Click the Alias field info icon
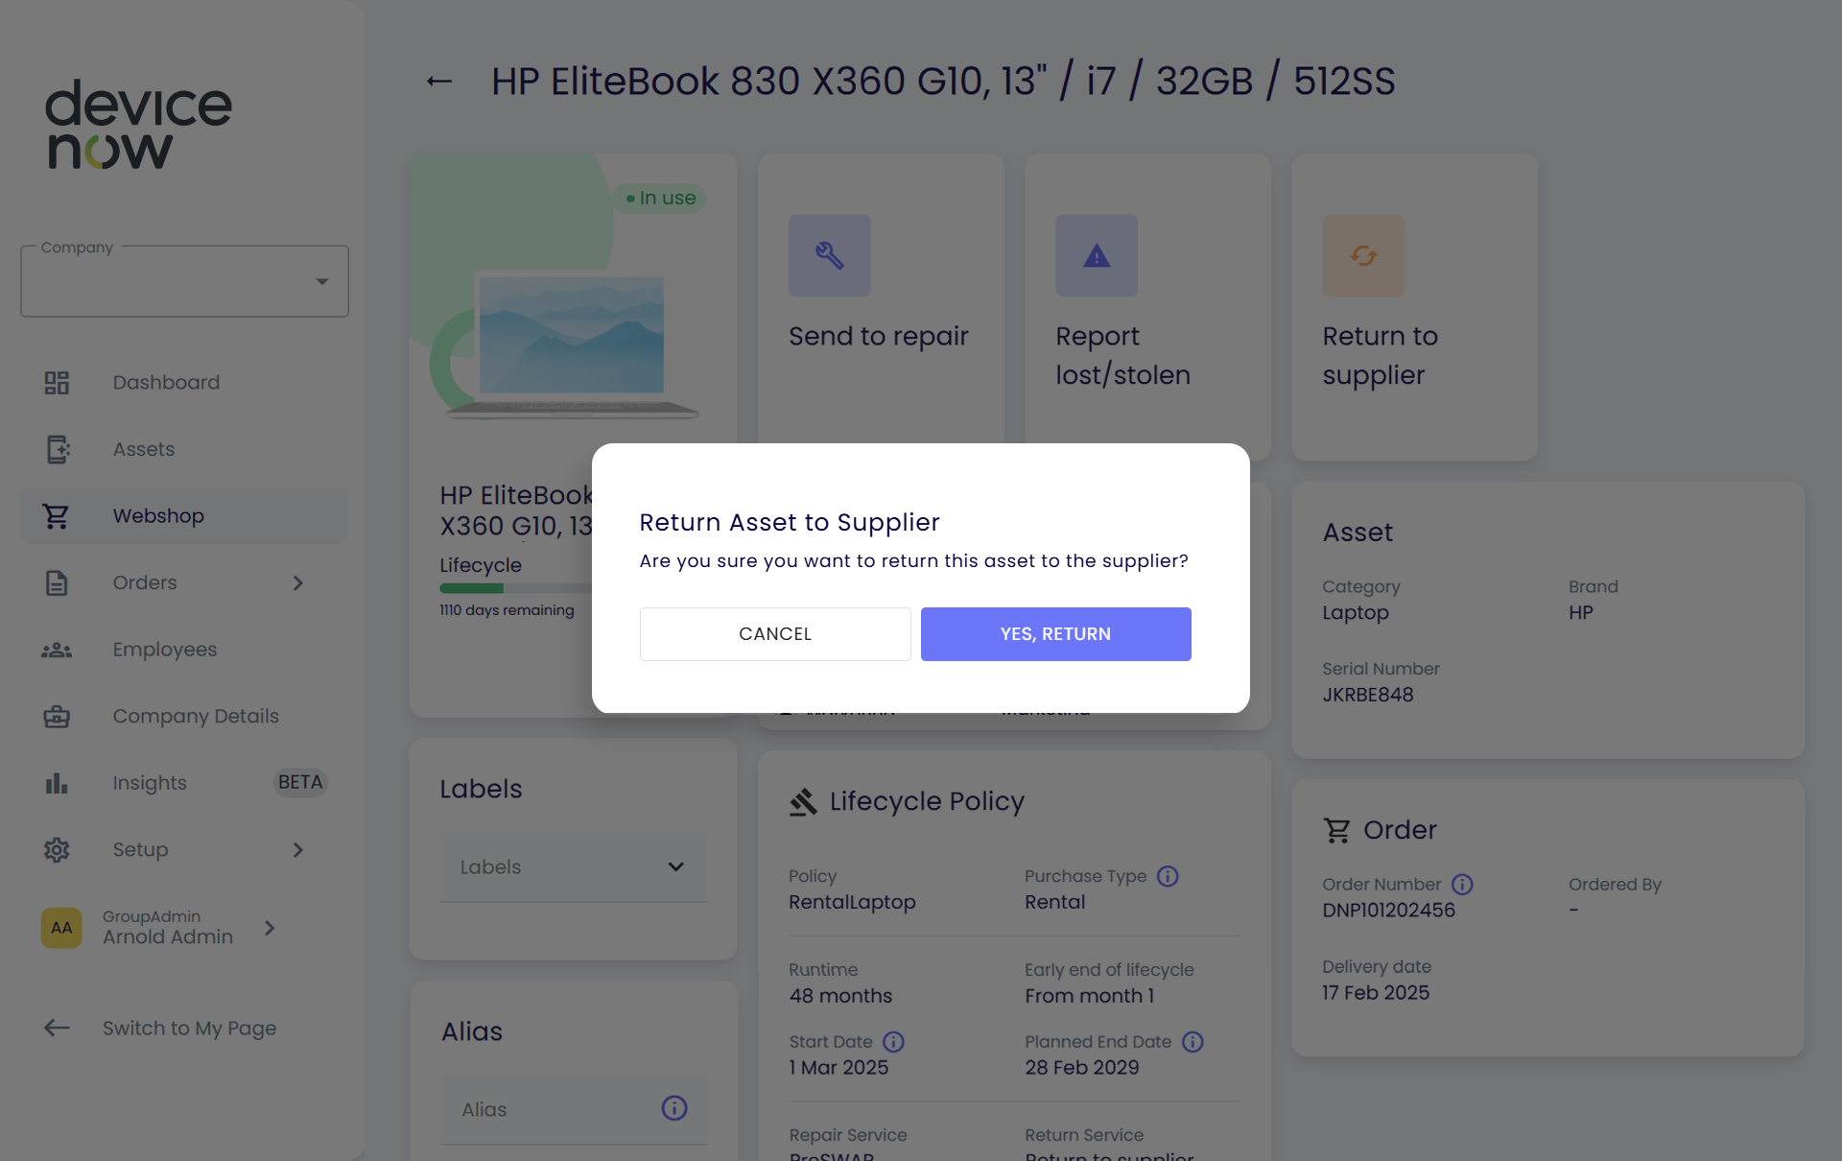Screen dimensions: 1842x1161 point(674,1108)
